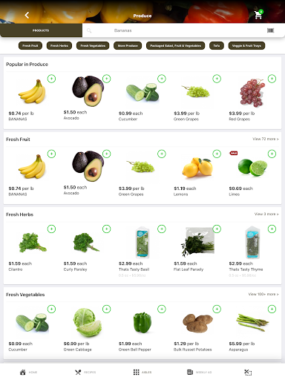Image resolution: width=285 pixels, height=380 pixels.
Task: Expand Fresh Fruit with View 72 more
Action: pos(266,139)
